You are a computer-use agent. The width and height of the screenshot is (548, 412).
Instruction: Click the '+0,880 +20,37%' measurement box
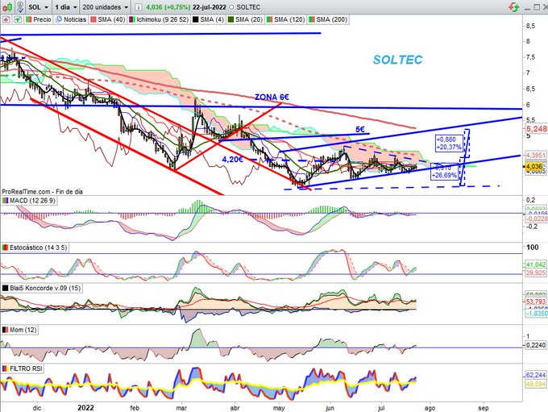click(x=448, y=144)
